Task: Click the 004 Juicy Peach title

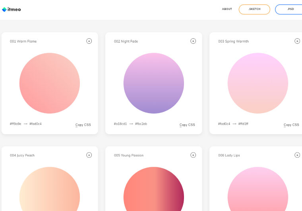Action: (x=22, y=155)
